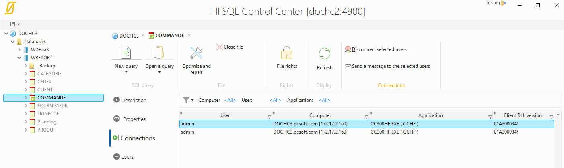Click the Disconnect selected users icon
Screen dimensions: 564x168
348,49
